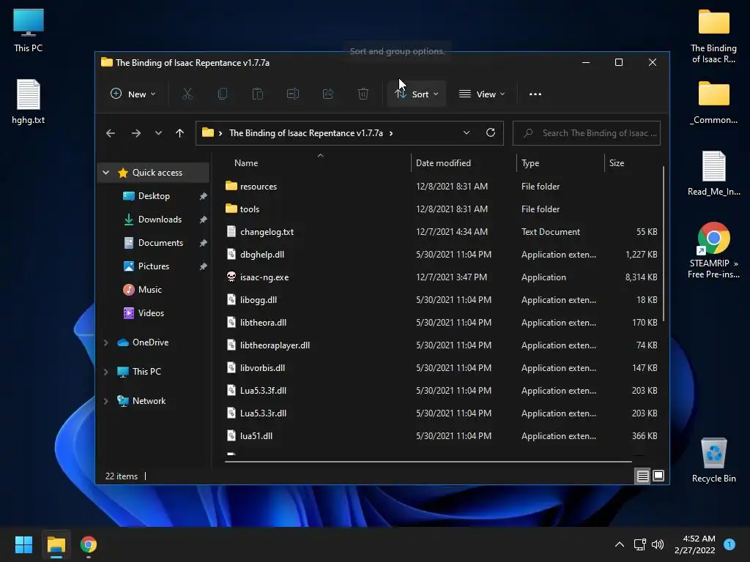Collapse the Quick access tree node
The height and width of the screenshot is (562, 750).
[x=106, y=173]
